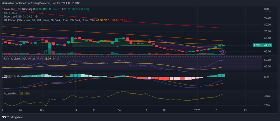Click the first null-value icon after RSI 38.59
This screenshot has height=121, width=280.
[54, 59]
